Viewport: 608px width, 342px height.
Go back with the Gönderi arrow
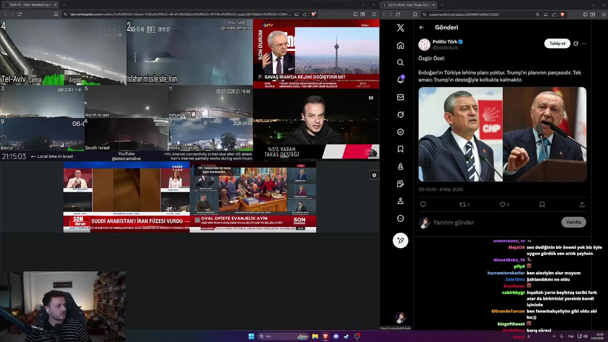pyautogui.click(x=421, y=28)
